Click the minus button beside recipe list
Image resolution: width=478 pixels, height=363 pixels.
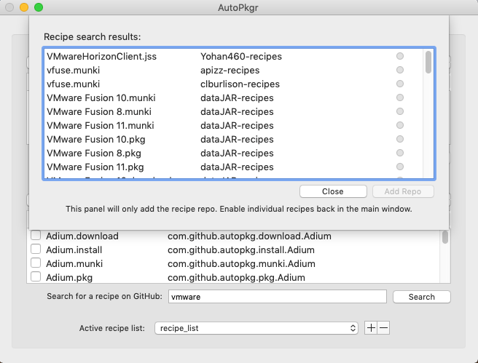coord(384,328)
